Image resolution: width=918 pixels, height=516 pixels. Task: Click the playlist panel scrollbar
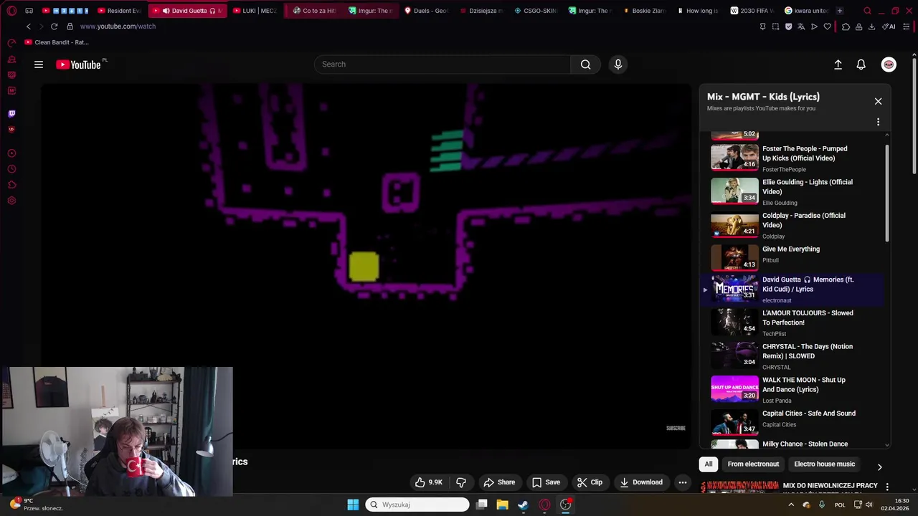point(887,193)
